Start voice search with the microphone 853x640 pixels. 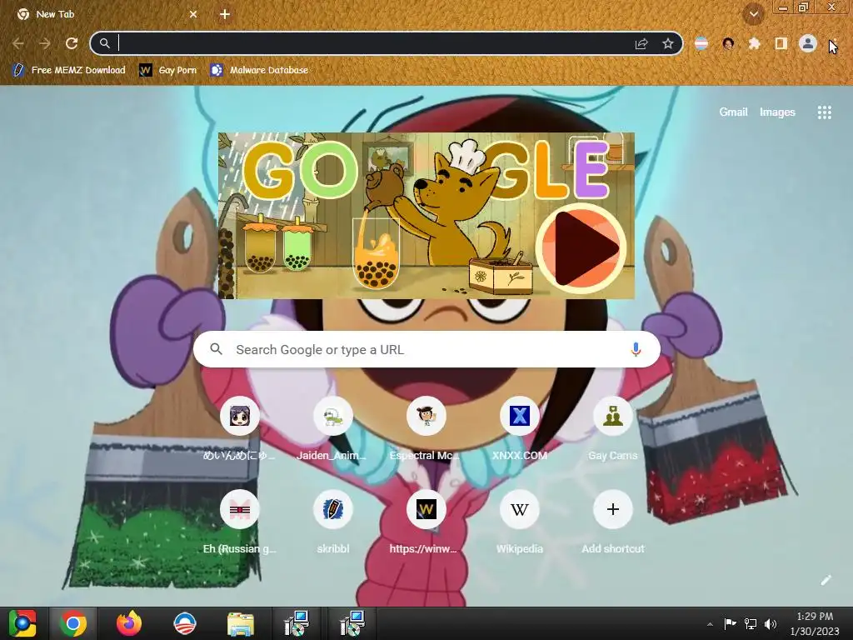click(636, 349)
